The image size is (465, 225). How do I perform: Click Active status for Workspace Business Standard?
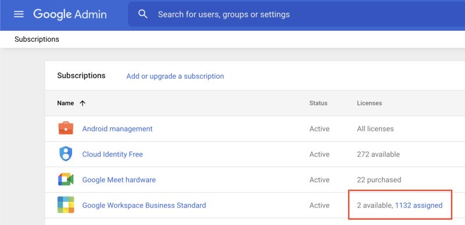click(x=319, y=205)
